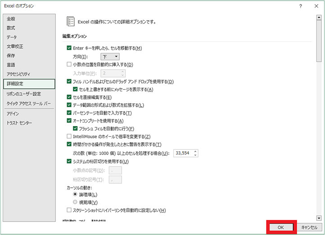Open the 全般 category
325x235 pixels.
click(x=29, y=19)
